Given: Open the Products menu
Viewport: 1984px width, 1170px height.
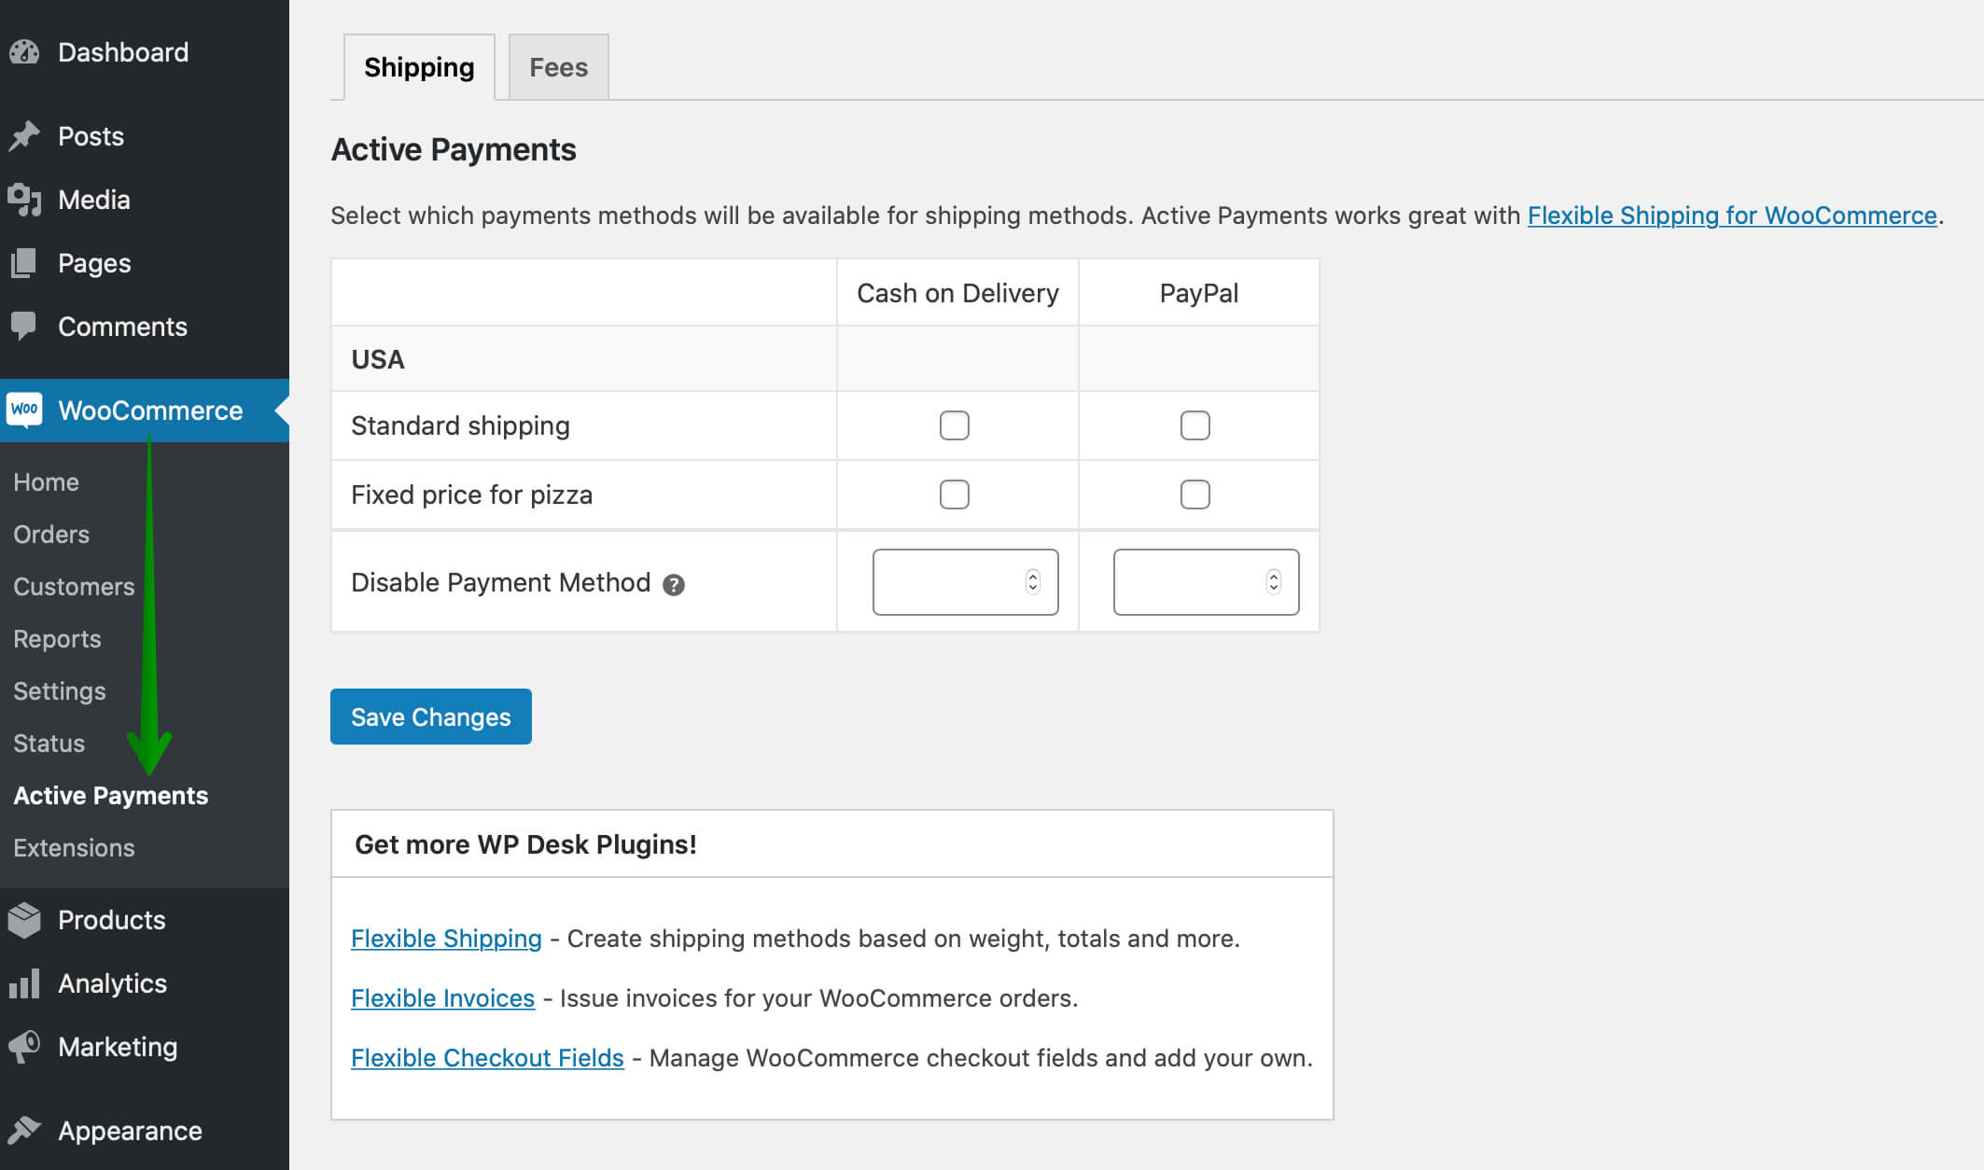Looking at the screenshot, I should pos(111,920).
